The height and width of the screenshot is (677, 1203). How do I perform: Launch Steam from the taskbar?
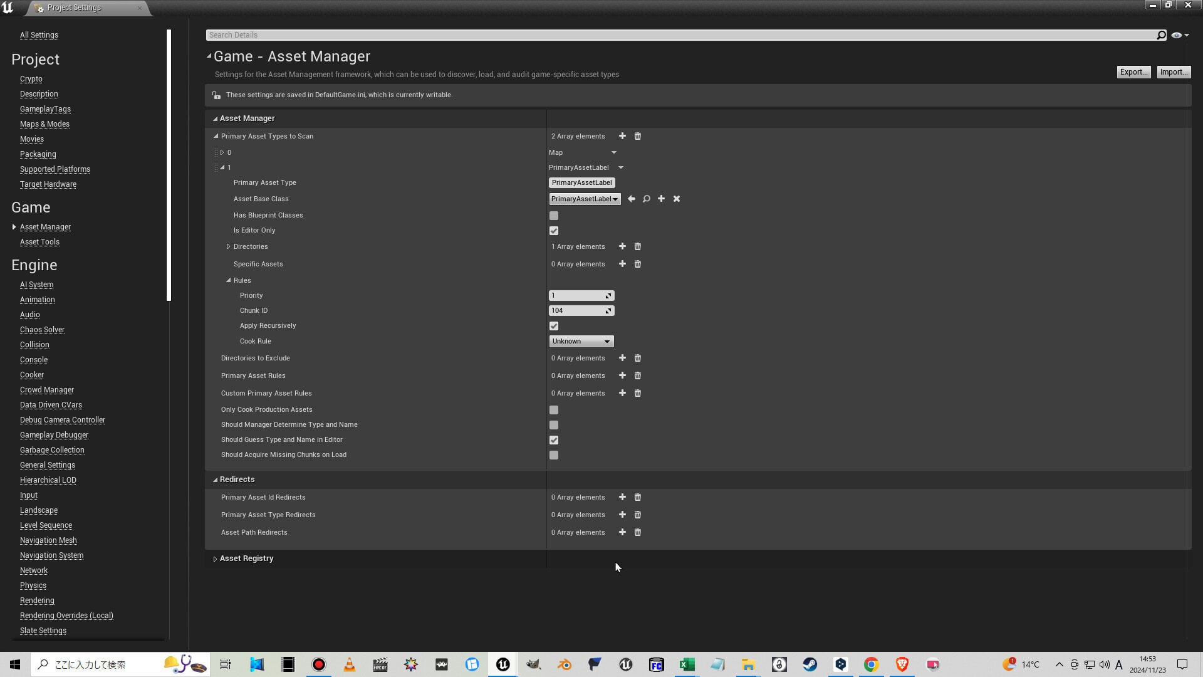tap(810, 664)
